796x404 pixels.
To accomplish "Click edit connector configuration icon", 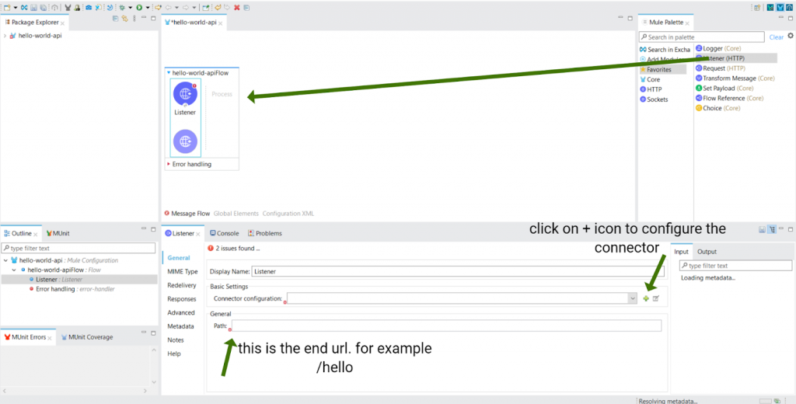I will click(656, 298).
